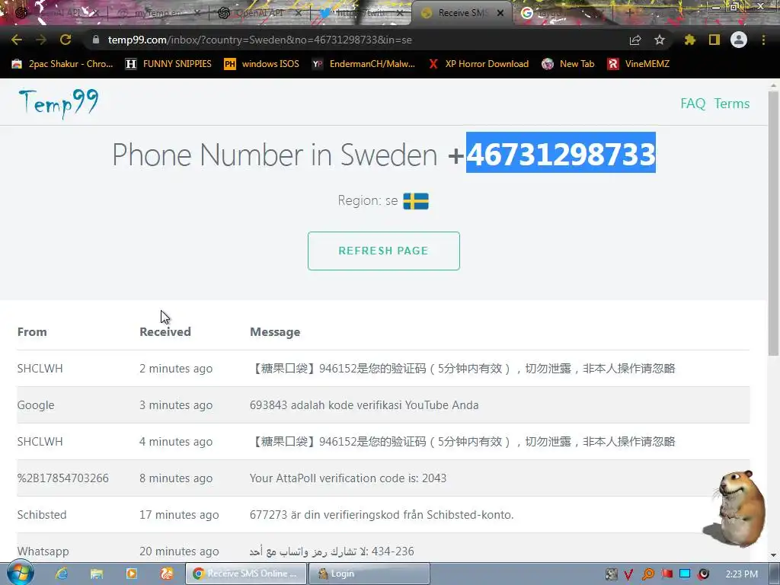Screen dimensions: 780x585
Task: Click the orange magnifier tray icon
Action: [x=647, y=574]
